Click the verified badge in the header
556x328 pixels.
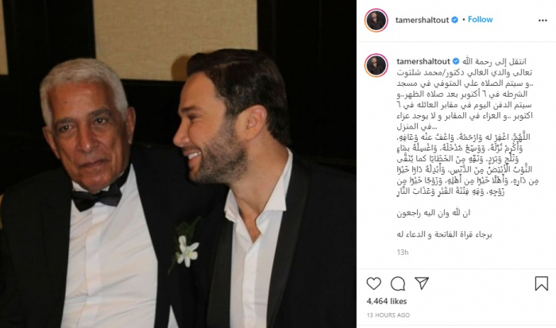tap(454, 20)
